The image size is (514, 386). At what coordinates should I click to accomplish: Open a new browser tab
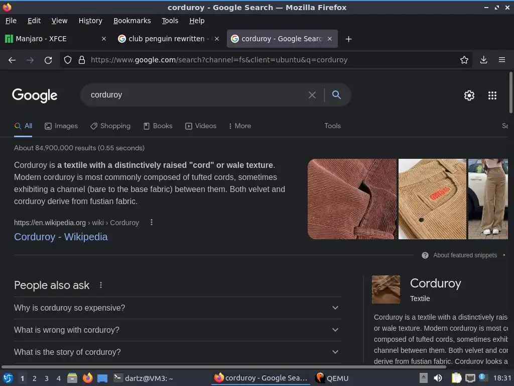click(348, 39)
